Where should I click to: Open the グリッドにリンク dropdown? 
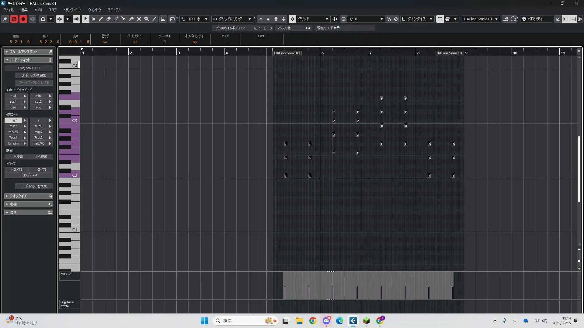tap(249, 19)
